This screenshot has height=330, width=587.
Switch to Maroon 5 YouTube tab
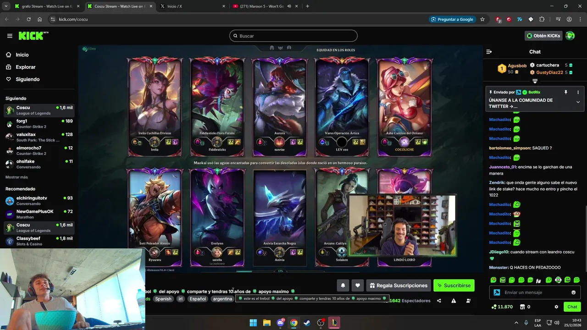coord(264,6)
